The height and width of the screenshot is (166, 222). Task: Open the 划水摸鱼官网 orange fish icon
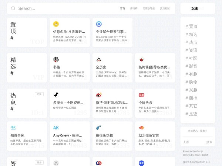point(141,128)
